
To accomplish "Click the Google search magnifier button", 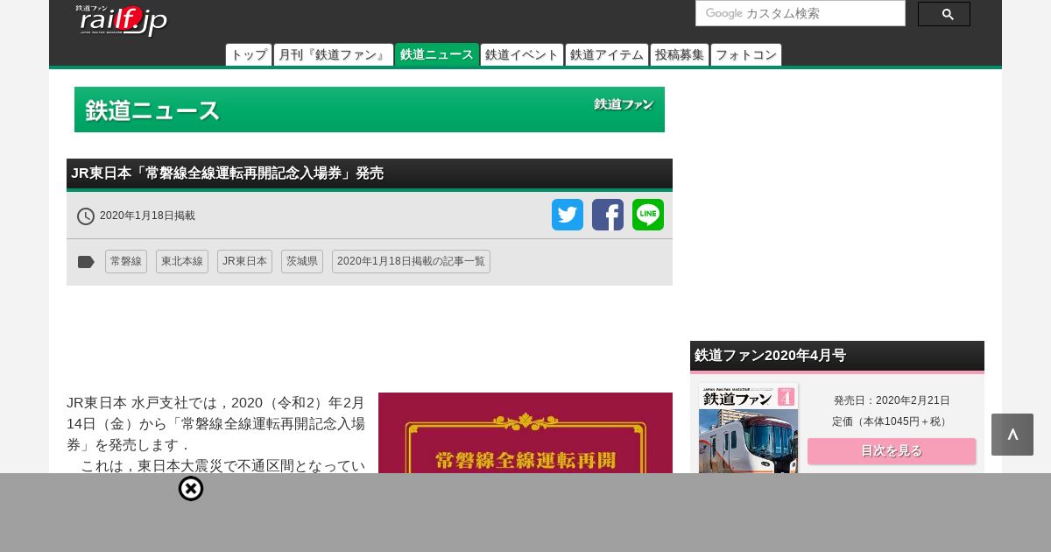I will (x=943, y=14).
